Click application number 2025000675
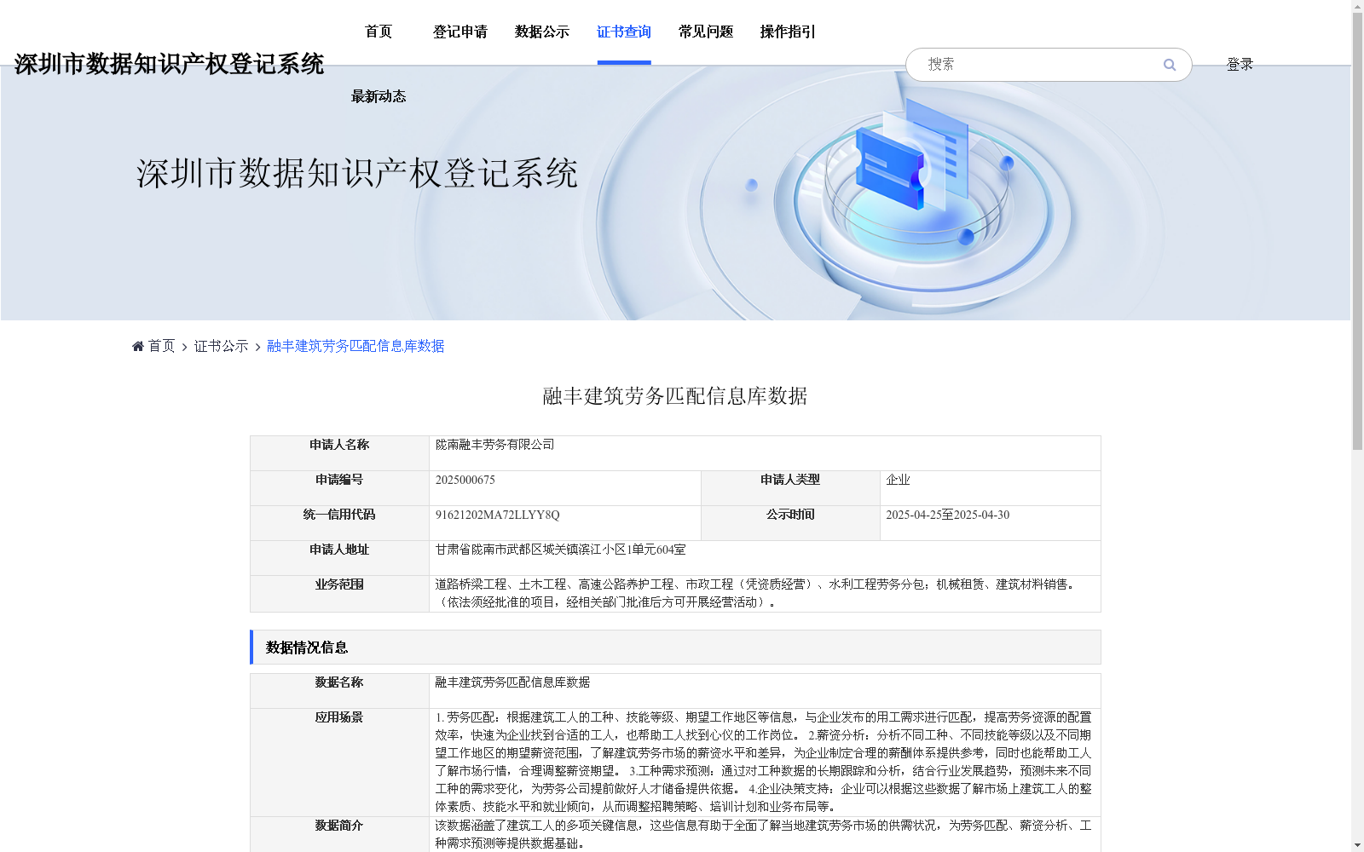Screen dimensions: 1364x852 coord(465,480)
